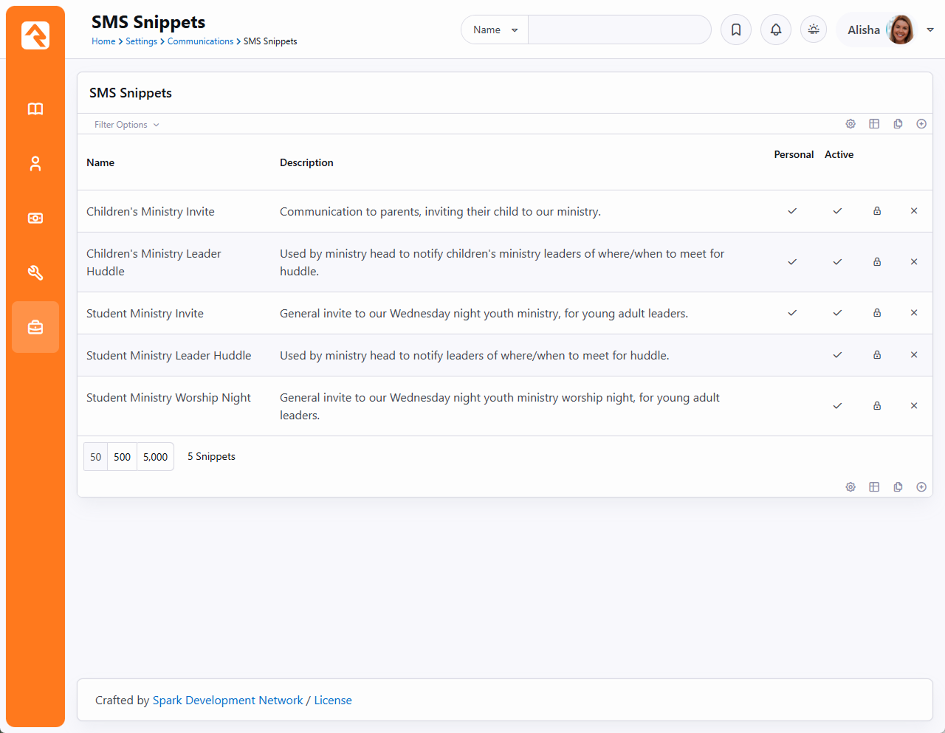The image size is (945, 733).
Task: Expand the Filter Options panel
Action: pyautogui.click(x=126, y=125)
